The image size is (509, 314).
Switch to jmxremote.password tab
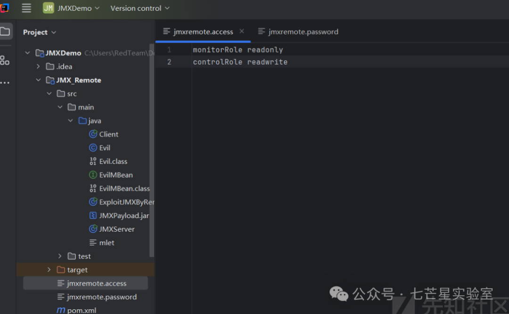[303, 32]
